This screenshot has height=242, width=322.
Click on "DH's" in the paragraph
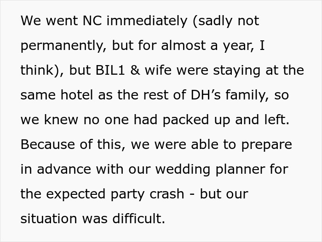click(x=206, y=95)
